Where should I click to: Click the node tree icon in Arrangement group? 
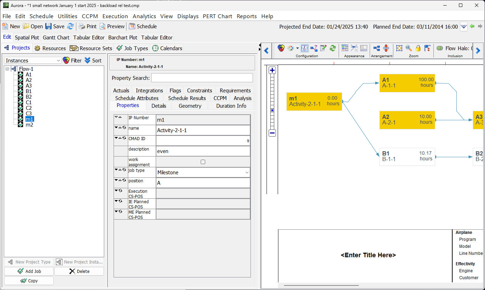(x=377, y=48)
